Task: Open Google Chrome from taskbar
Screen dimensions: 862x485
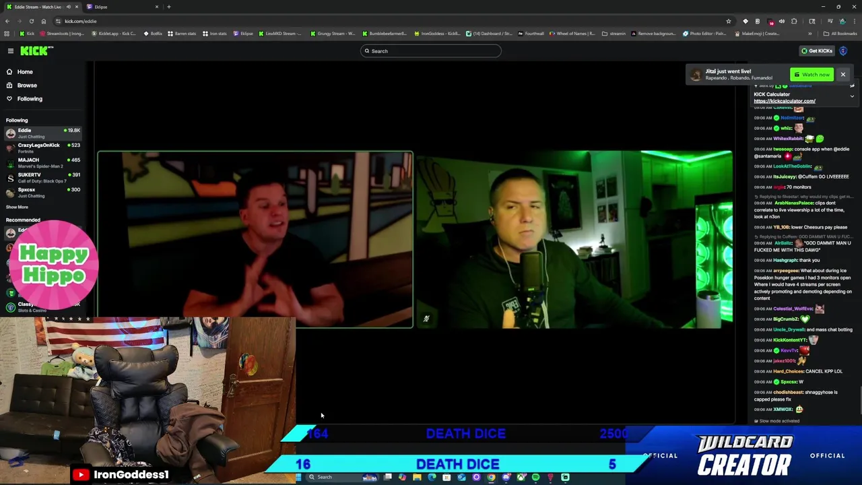Action: pyautogui.click(x=491, y=477)
